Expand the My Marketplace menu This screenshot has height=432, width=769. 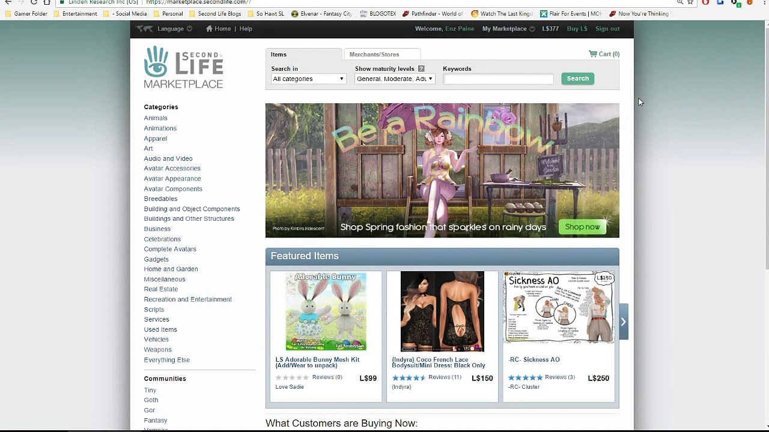[x=508, y=29]
